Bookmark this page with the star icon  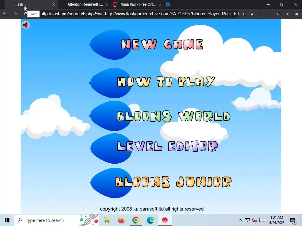tap(244, 14)
